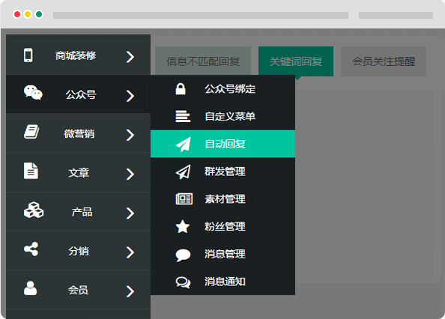445x319 pixels.
Task: Click the speech bubble icon for 消息管理
Action: pos(183,255)
